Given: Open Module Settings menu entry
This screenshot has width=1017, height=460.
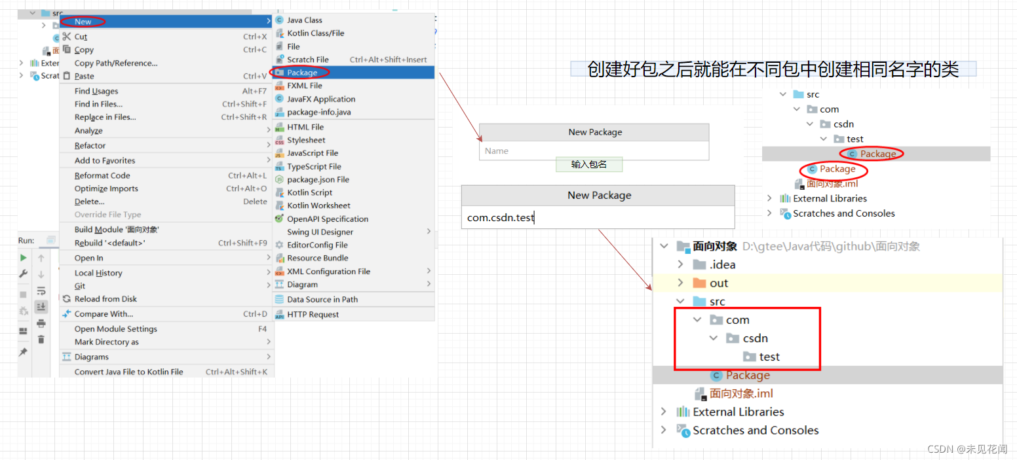Looking at the screenshot, I should 165,328.
